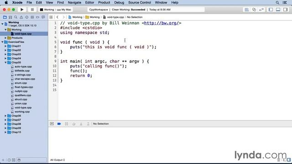
Task: Open the Apple menu
Action: click(x=6, y=2)
